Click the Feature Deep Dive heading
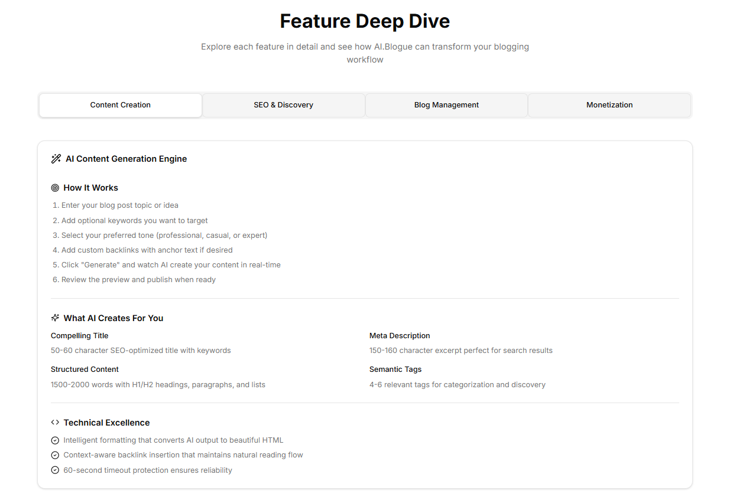 click(365, 21)
